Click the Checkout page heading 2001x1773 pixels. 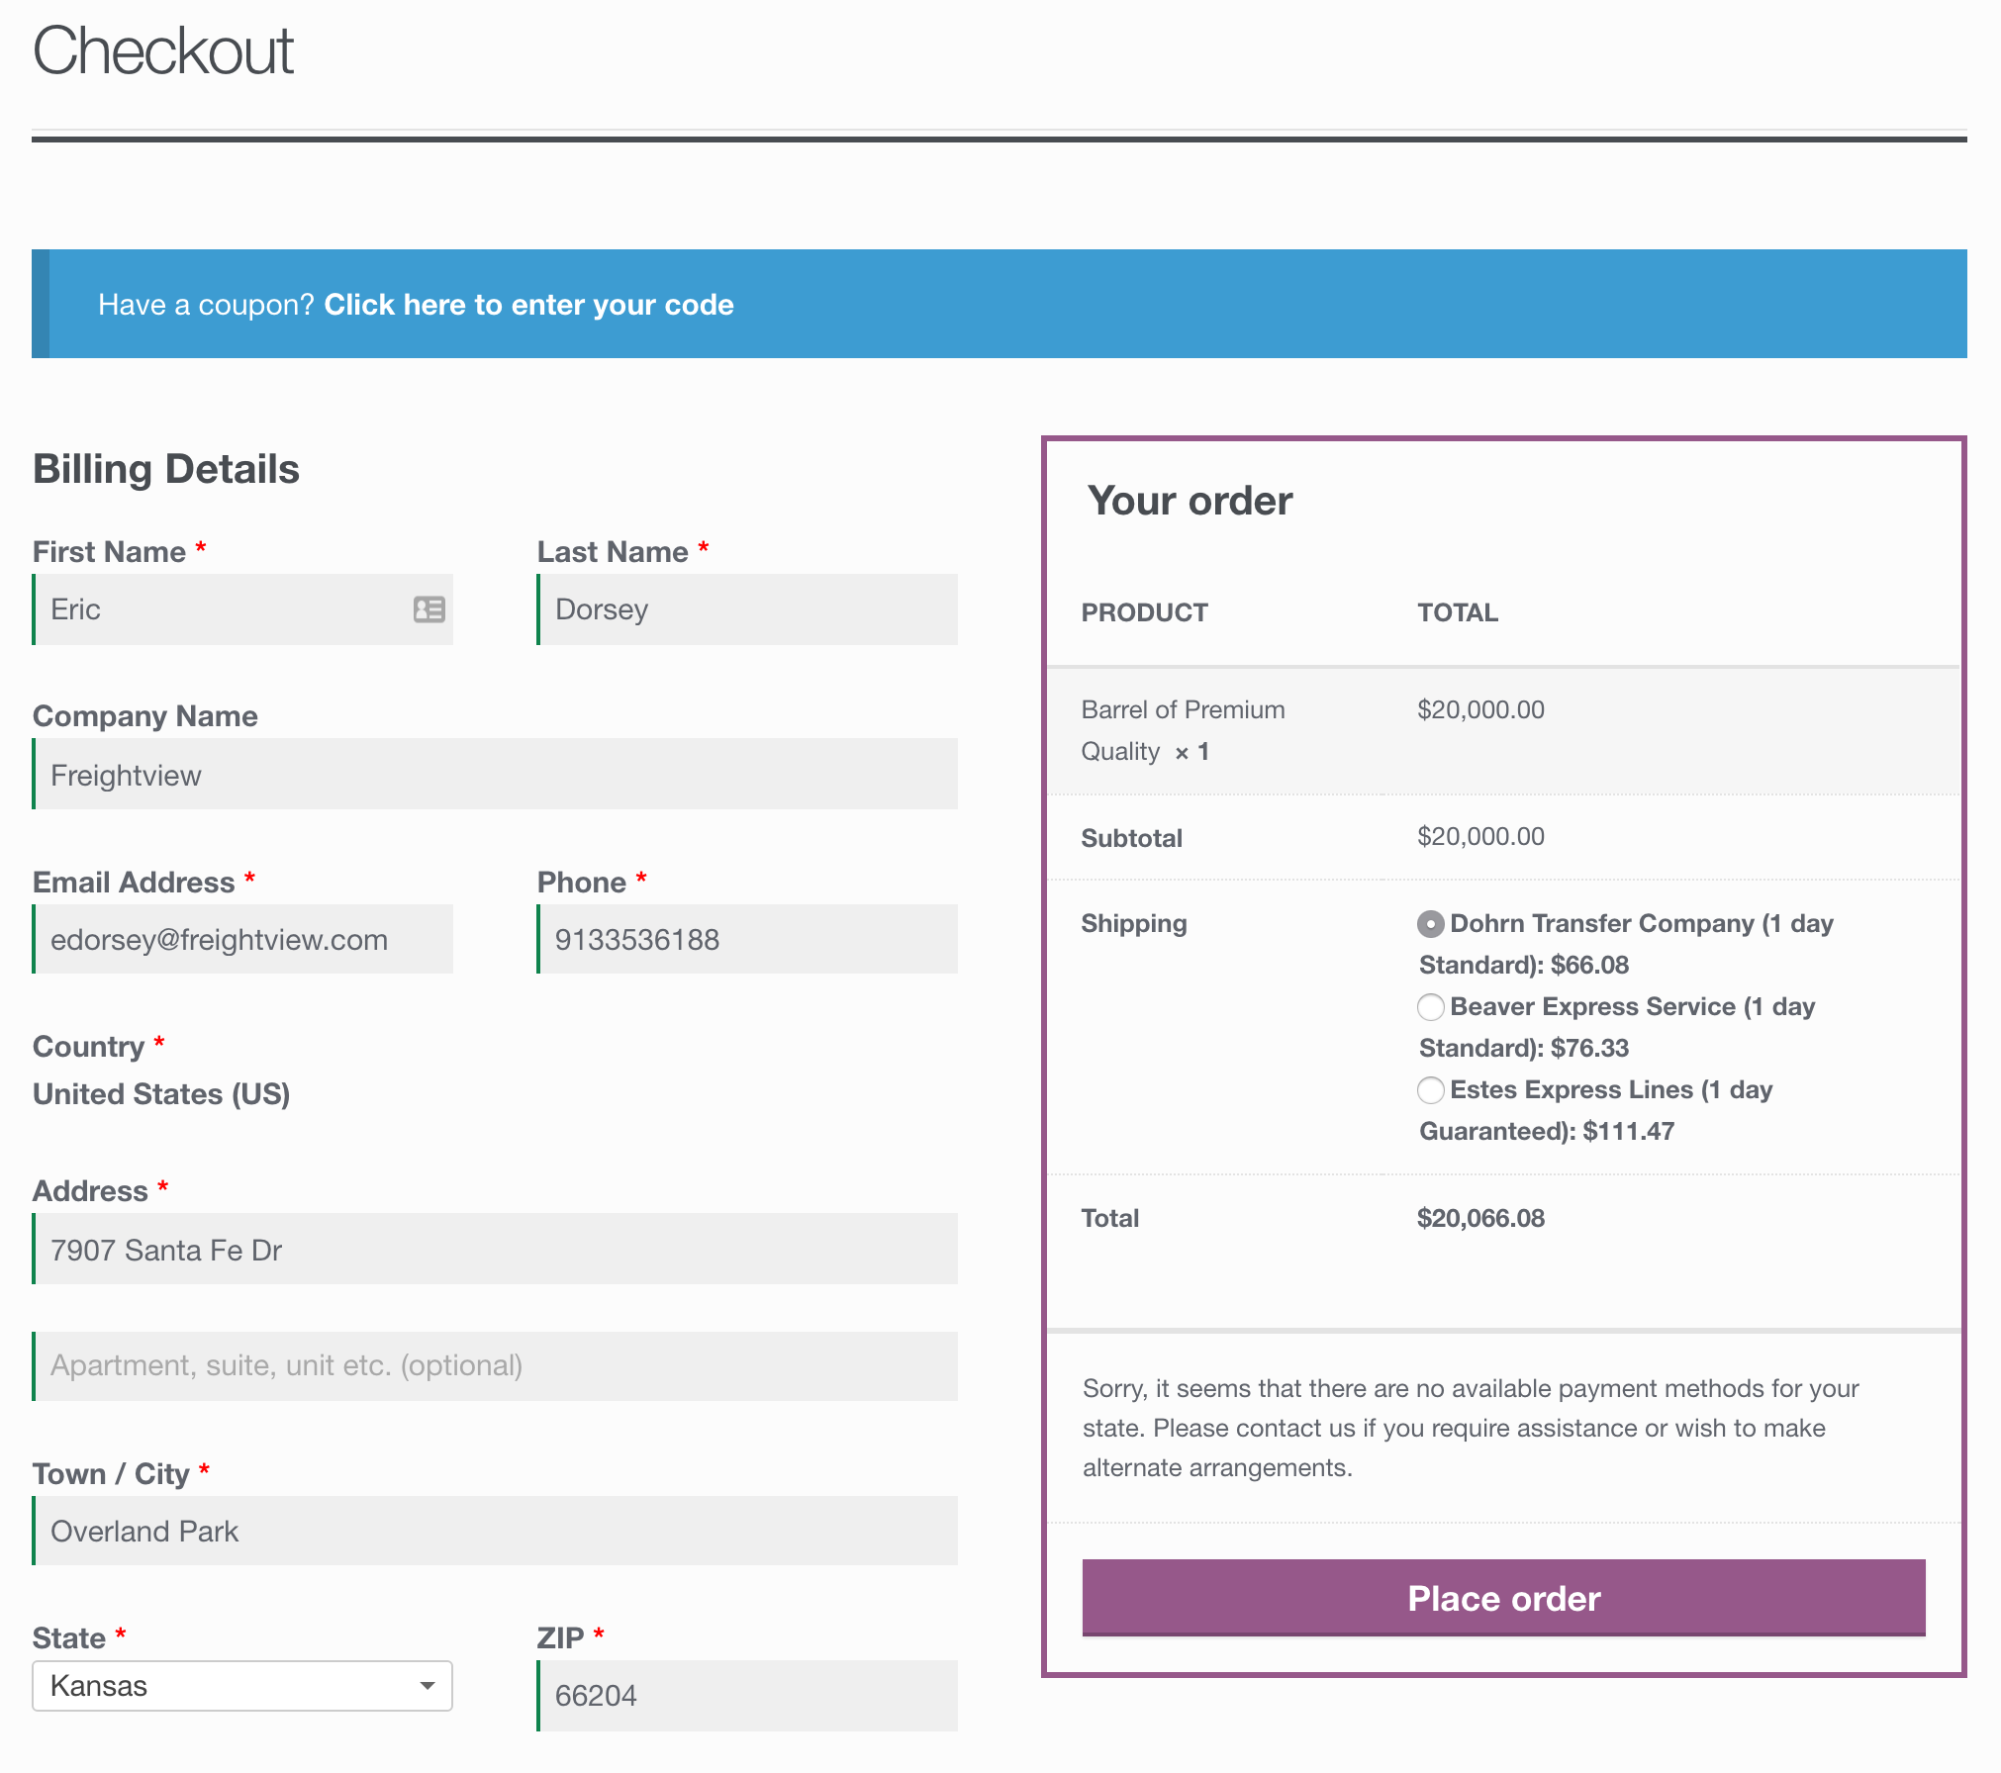(163, 50)
